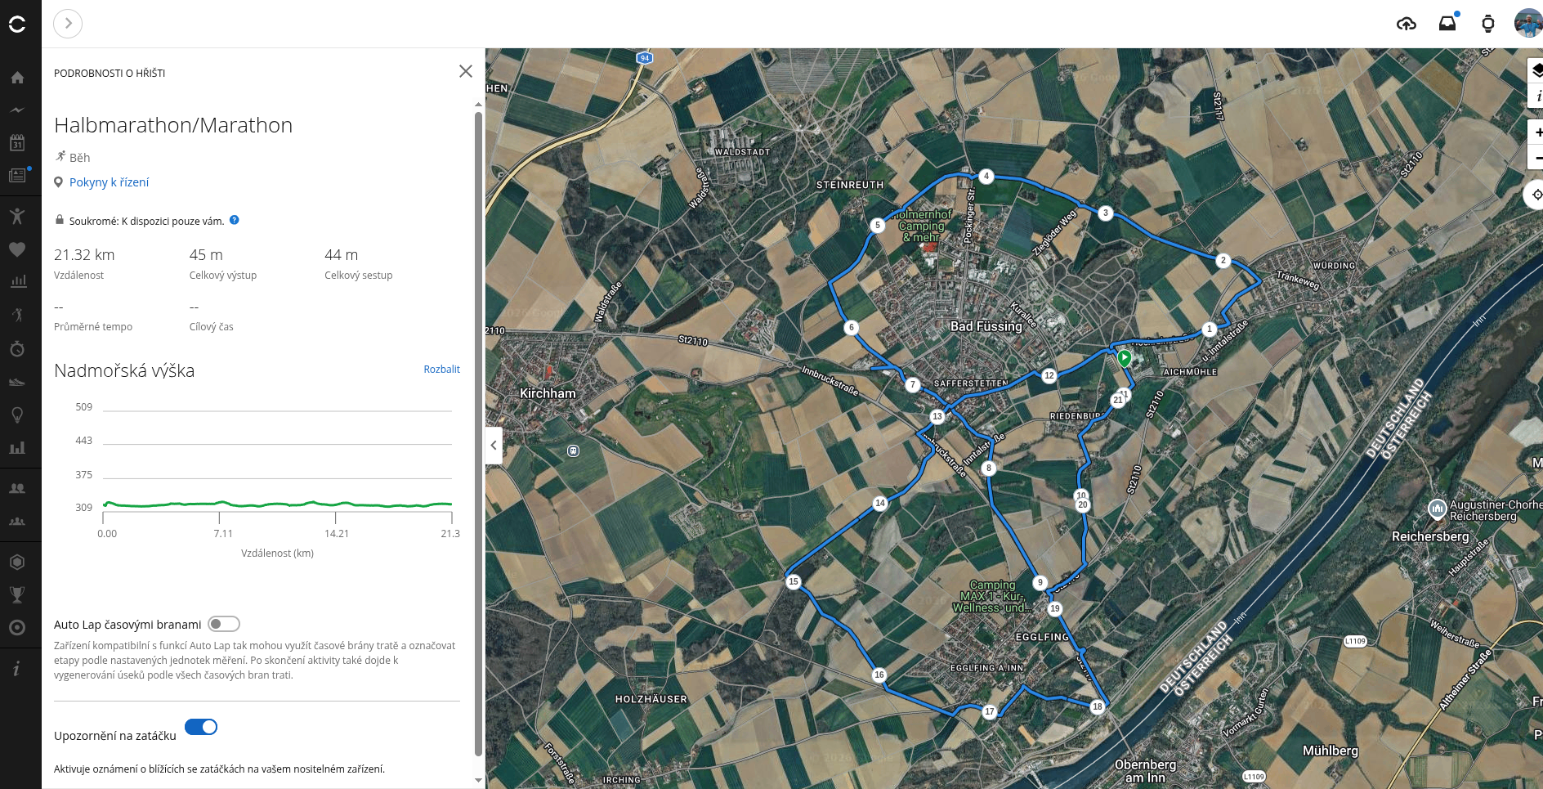1543x789 pixels.
Task: Click the help icon beside Soukromé
Action: pyautogui.click(x=234, y=220)
